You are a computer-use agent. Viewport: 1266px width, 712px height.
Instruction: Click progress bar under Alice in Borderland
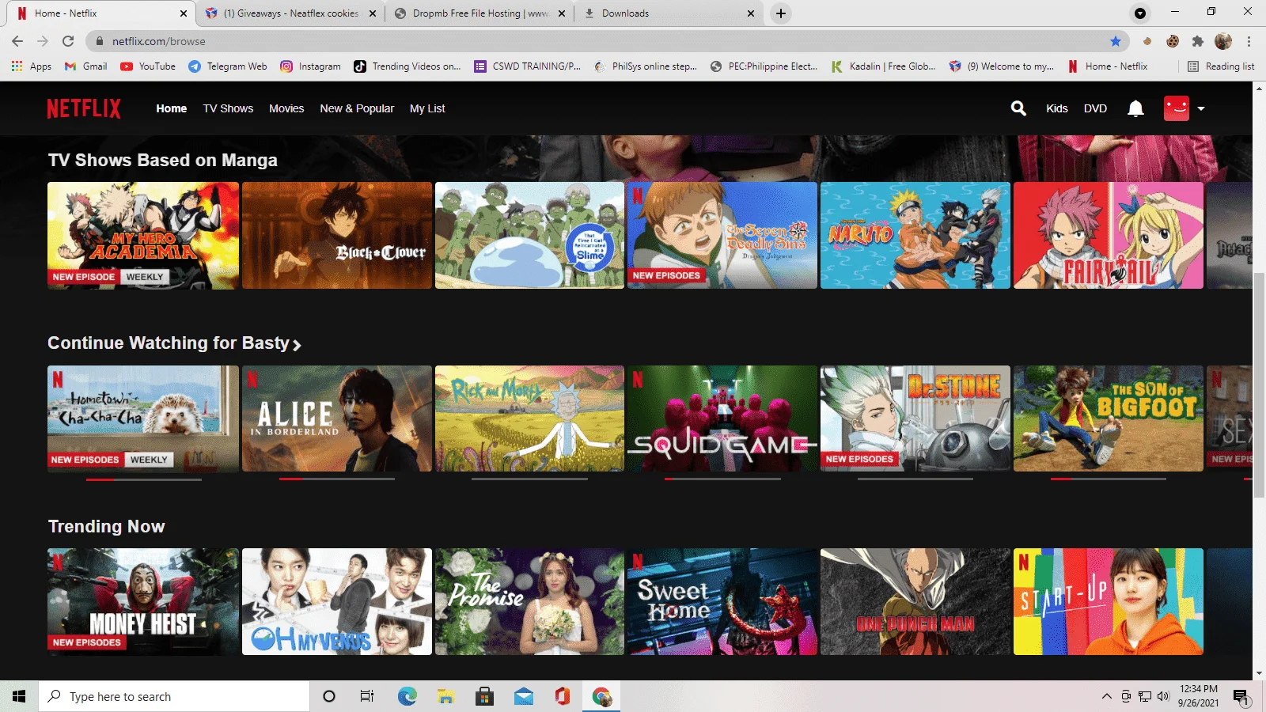coord(337,479)
